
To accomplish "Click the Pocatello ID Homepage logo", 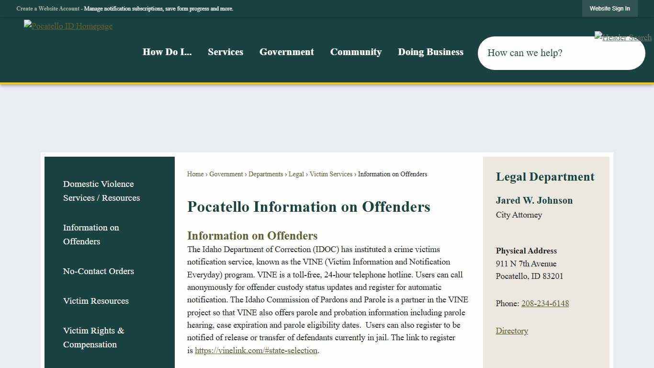I will (x=68, y=26).
